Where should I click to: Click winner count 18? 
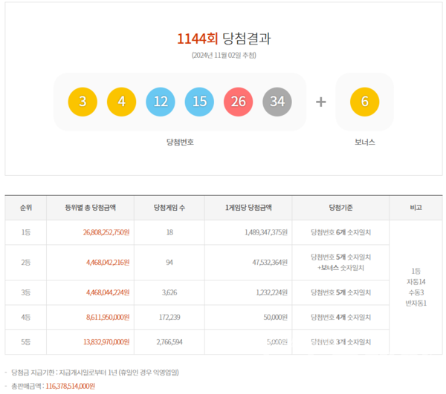(x=169, y=232)
